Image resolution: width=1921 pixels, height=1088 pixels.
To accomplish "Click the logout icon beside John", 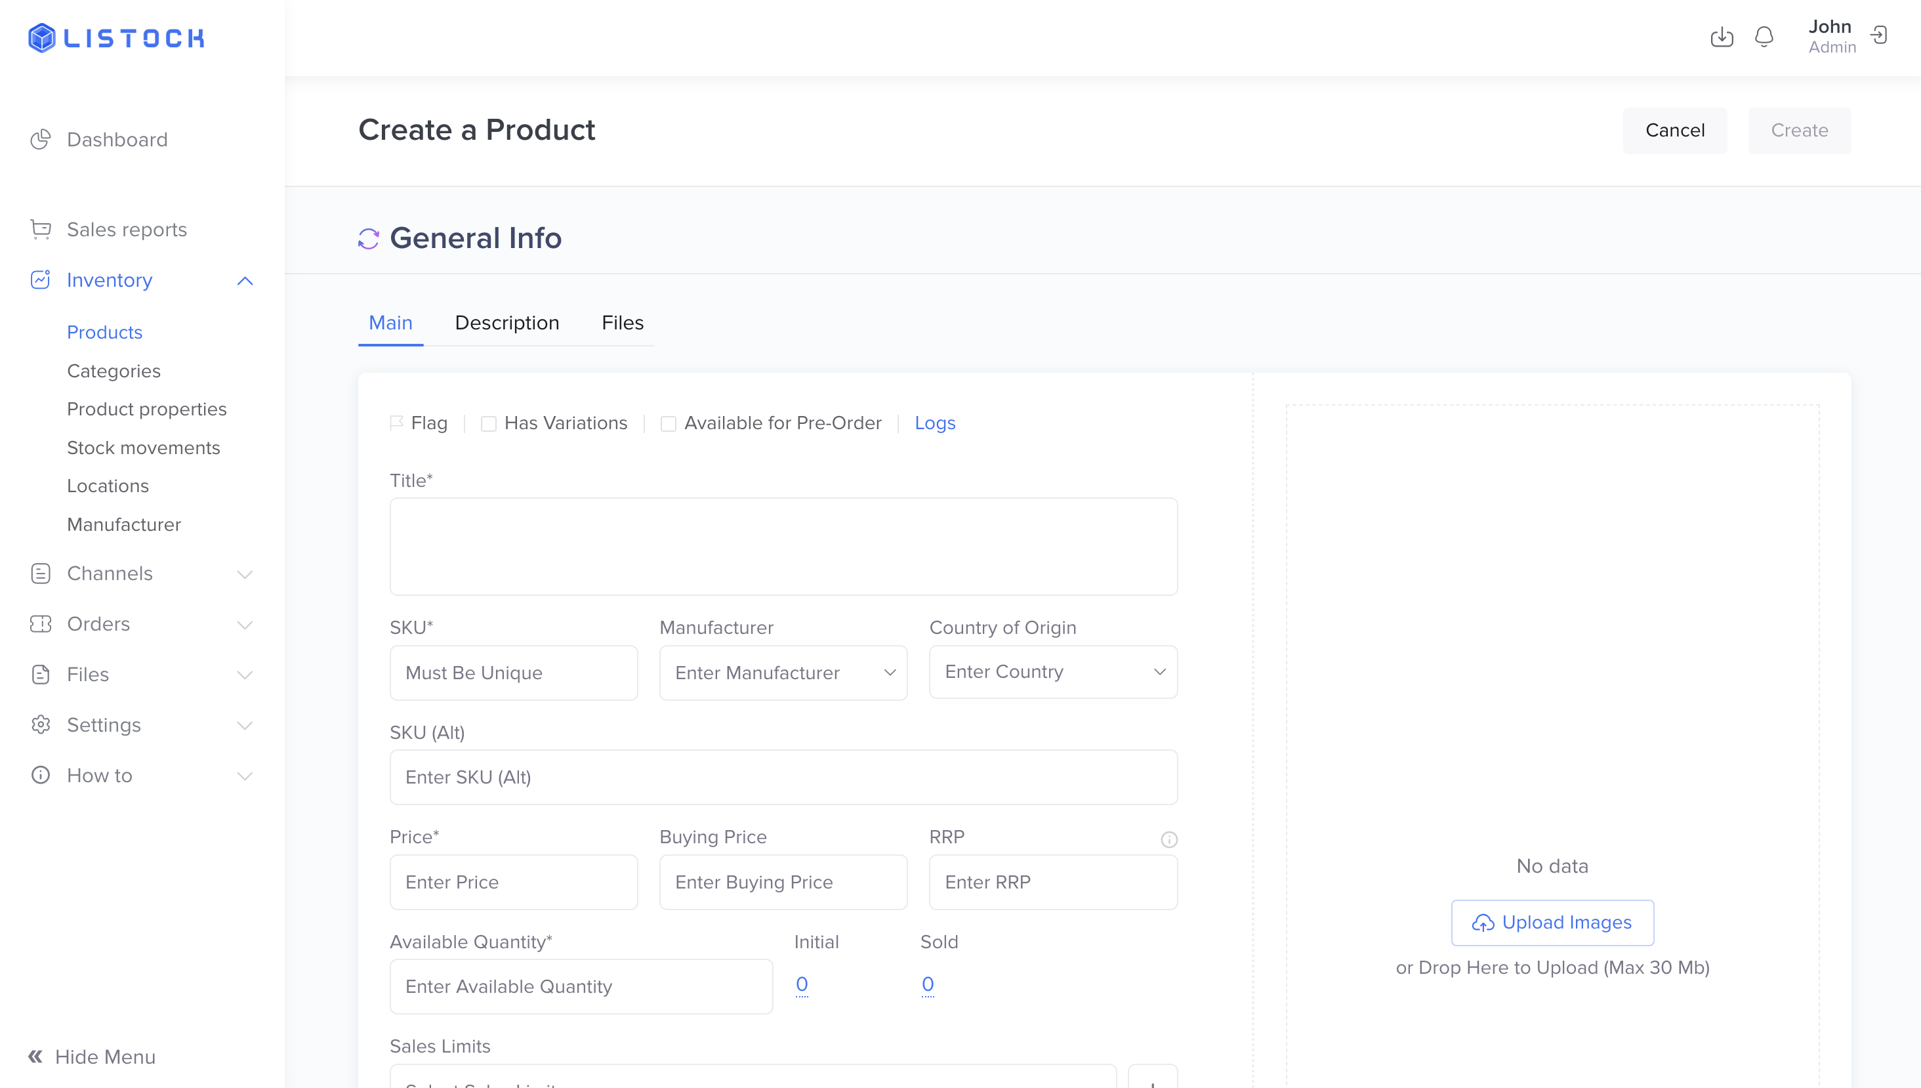I will [x=1879, y=35].
